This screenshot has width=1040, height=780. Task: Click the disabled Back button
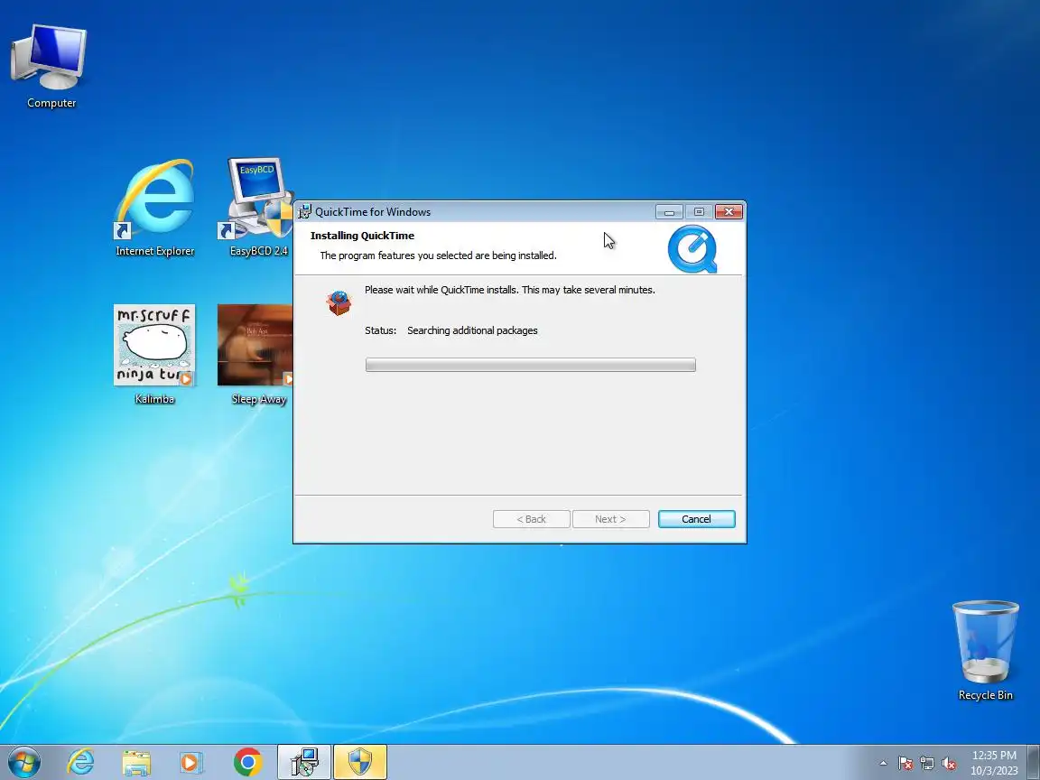pyautogui.click(x=531, y=519)
